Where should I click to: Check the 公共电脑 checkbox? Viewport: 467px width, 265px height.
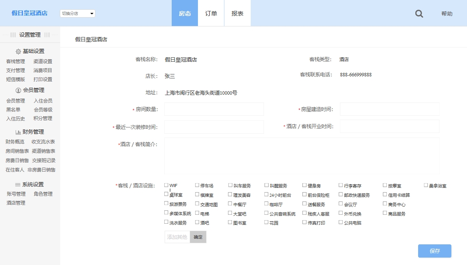pos(341,222)
